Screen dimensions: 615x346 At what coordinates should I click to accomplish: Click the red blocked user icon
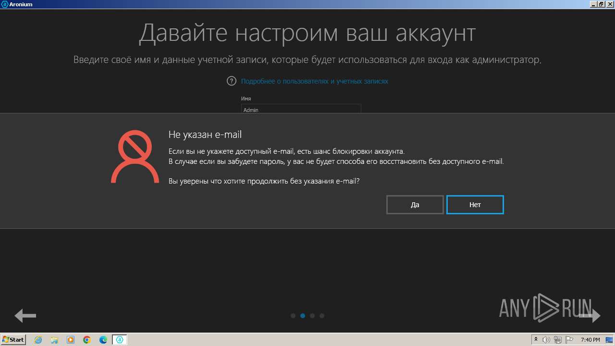[x=135, y=157]
